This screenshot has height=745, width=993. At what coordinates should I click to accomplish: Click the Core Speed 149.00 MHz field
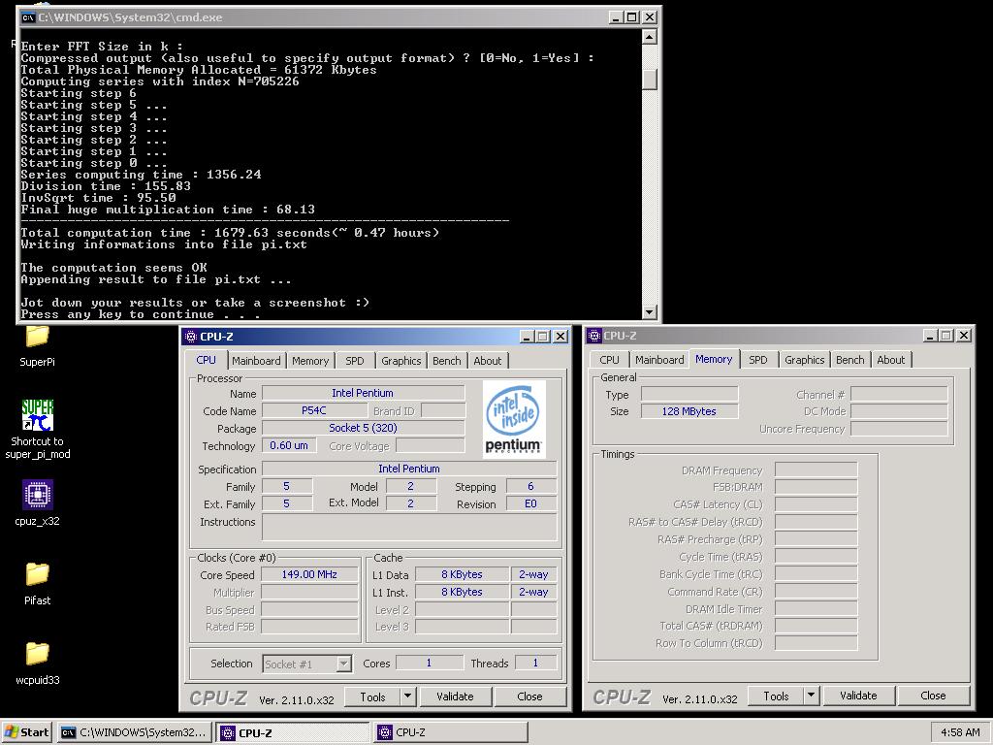309,574
